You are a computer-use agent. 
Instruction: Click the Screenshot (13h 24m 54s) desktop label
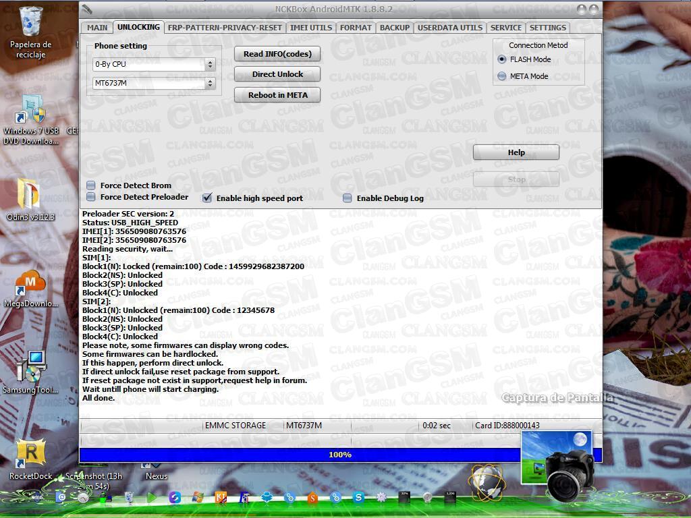[x=93, y=481]
